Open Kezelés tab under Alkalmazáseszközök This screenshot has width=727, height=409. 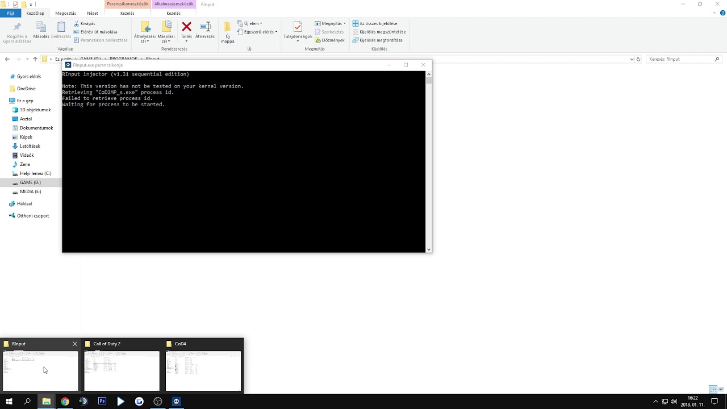tap(173, 13)
